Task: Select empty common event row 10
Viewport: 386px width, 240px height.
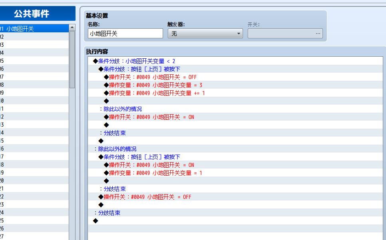Action: 34,101
